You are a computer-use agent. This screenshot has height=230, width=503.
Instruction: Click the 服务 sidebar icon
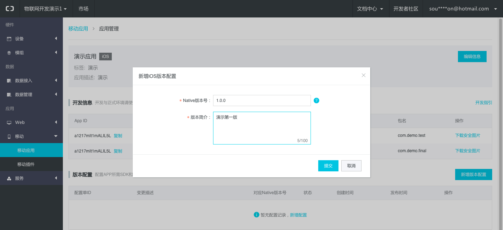tap(9, 178)
